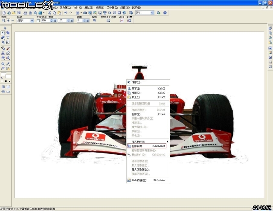Select the Paintbrush tool
Image resolution: width=273 pixels, height=211 pixels.
point(8,48)
